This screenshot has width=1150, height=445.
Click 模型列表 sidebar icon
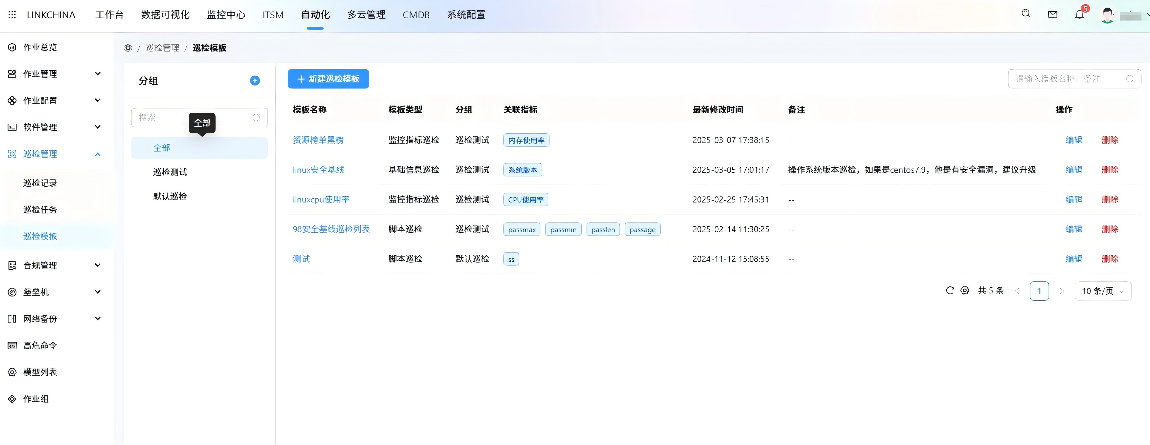[x=12, y=372]
